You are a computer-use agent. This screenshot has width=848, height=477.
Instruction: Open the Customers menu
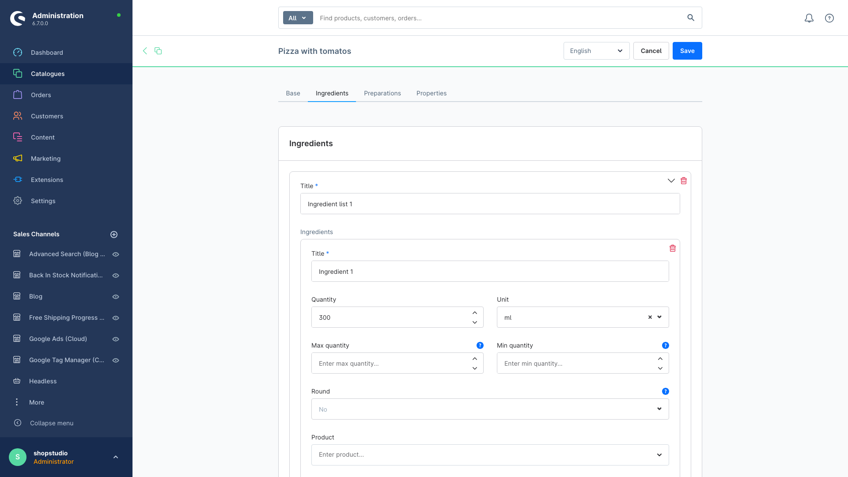[66, 116]
